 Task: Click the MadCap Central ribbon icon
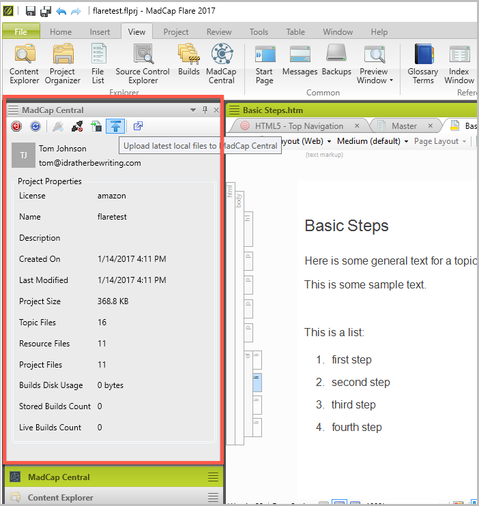point(222,64)
